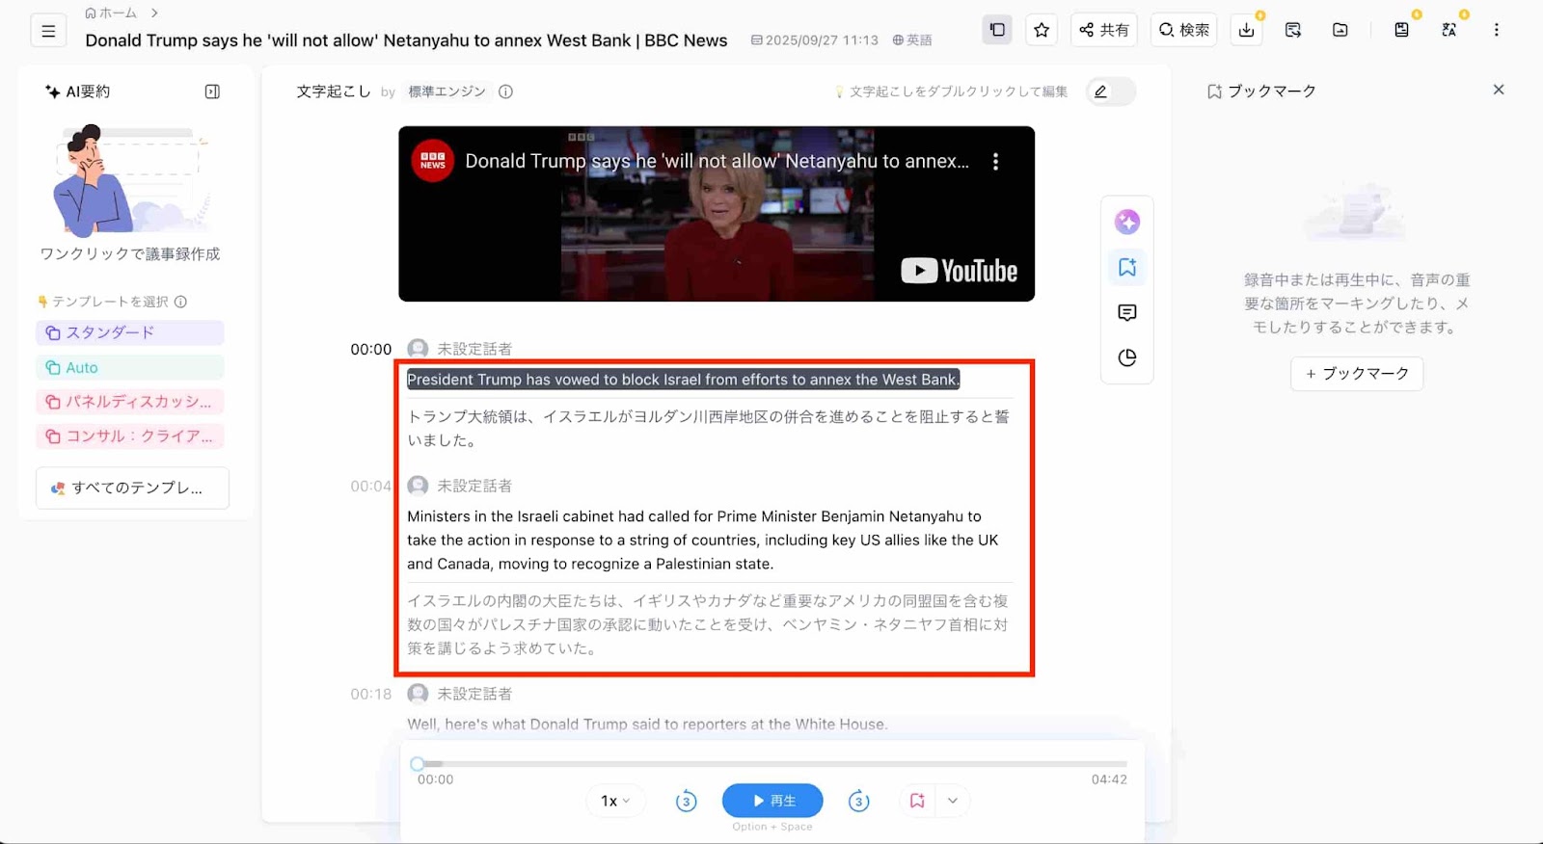Click breadcrumb chevron next to ホーム

154,13
